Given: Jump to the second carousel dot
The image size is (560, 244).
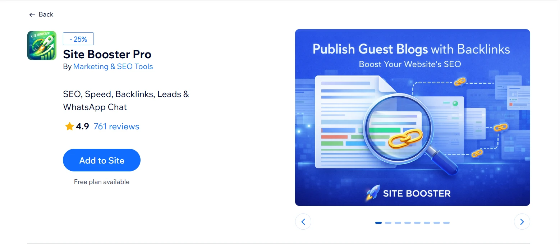Looking at the screenshot, I should (x=388, y=223).
